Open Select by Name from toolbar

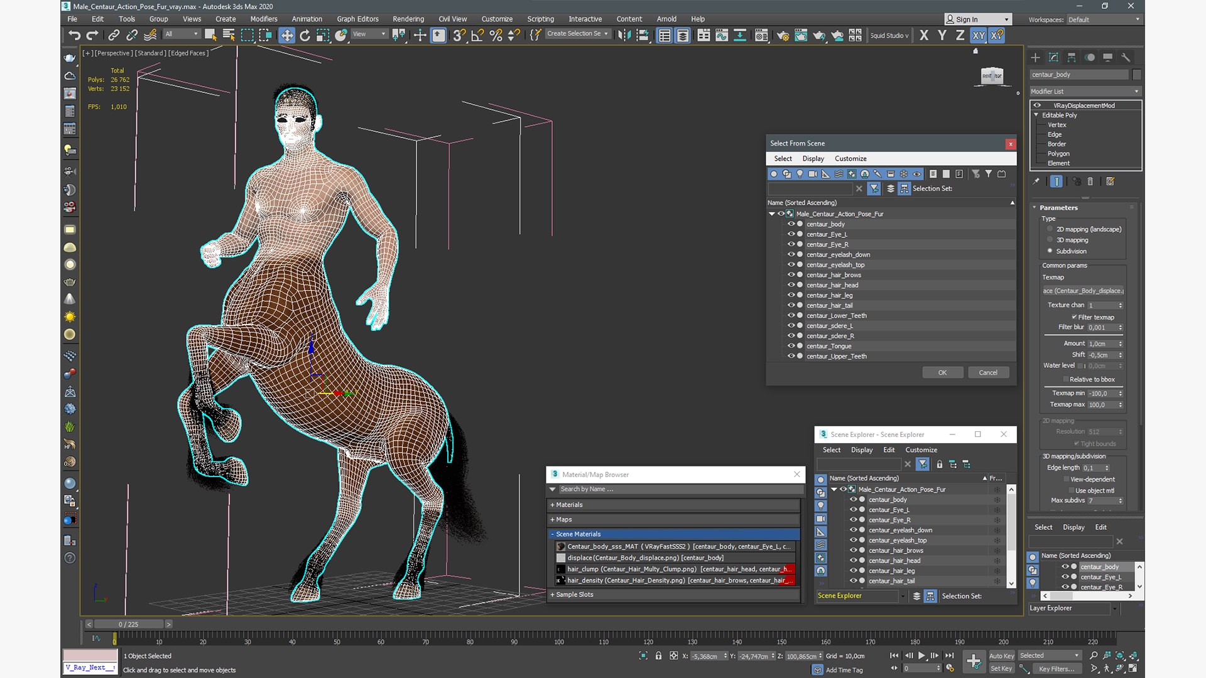point(229,35)
